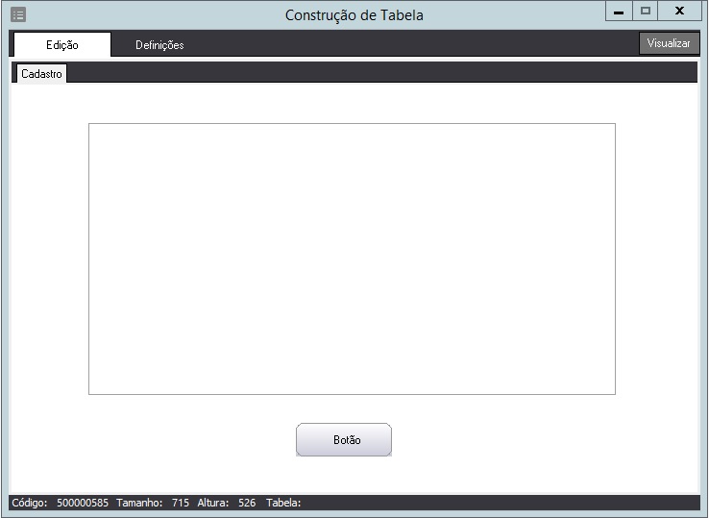
Task: Minimize the Construção de Tabela window
Action: 619,12
